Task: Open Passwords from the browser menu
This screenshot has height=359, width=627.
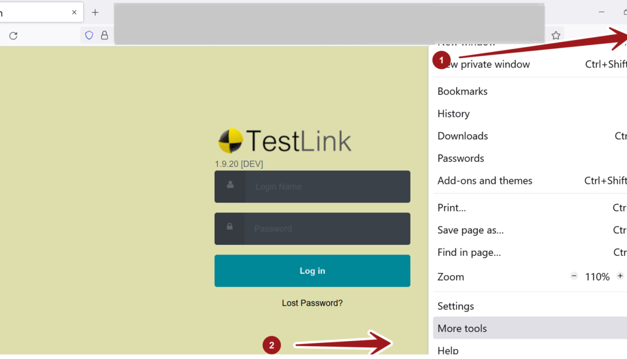Action: (x=530, y=159)
